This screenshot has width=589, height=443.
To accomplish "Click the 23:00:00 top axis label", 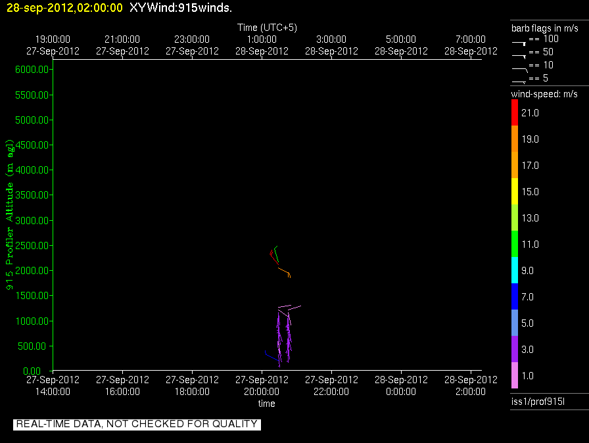I will point(192,39).
